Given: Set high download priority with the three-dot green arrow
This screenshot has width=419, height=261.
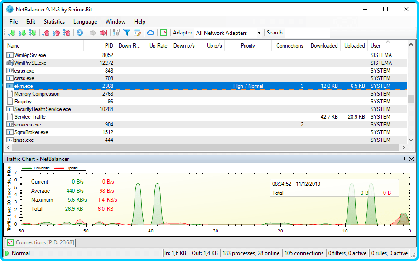Looking at the screenshot, I should point(33,33).
